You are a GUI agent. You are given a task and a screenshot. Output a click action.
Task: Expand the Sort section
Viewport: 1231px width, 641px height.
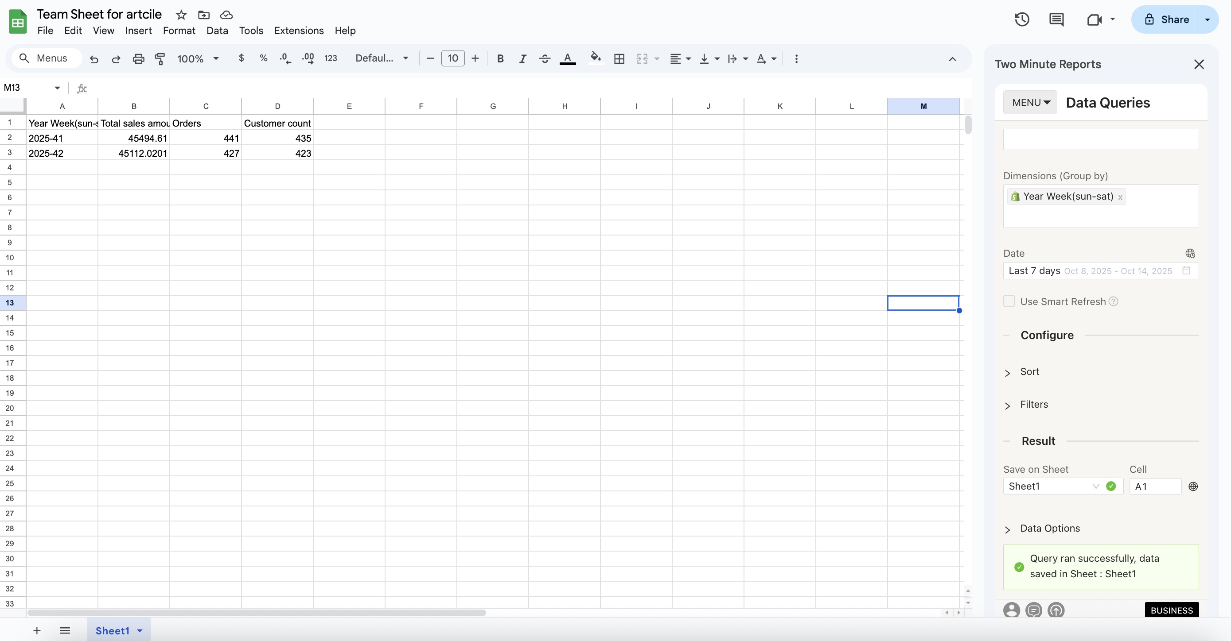[x=1029, y=372]
